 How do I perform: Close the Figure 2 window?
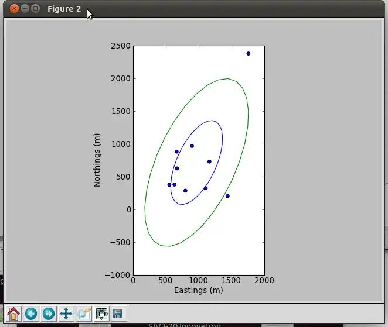(x=14, y=9)
